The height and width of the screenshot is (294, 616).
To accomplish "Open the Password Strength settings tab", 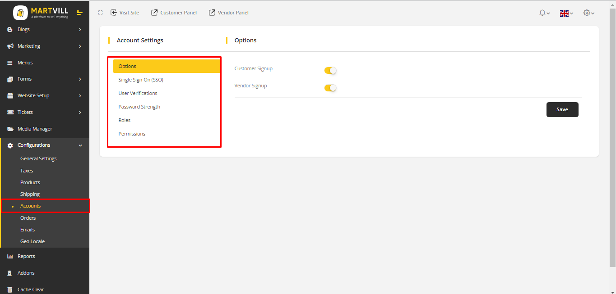I will click(x=139, y=107).
